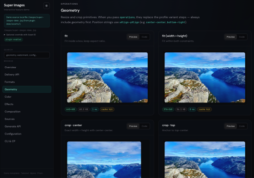Expand the 'Optional override with Asset ID' section

coord(20,35)
